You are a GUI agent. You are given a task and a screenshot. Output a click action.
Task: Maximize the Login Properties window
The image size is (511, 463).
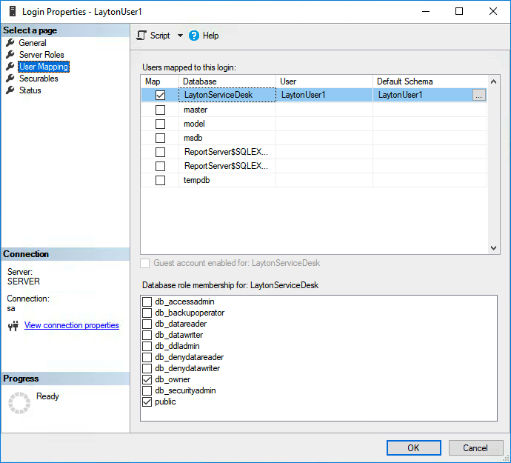459,11
